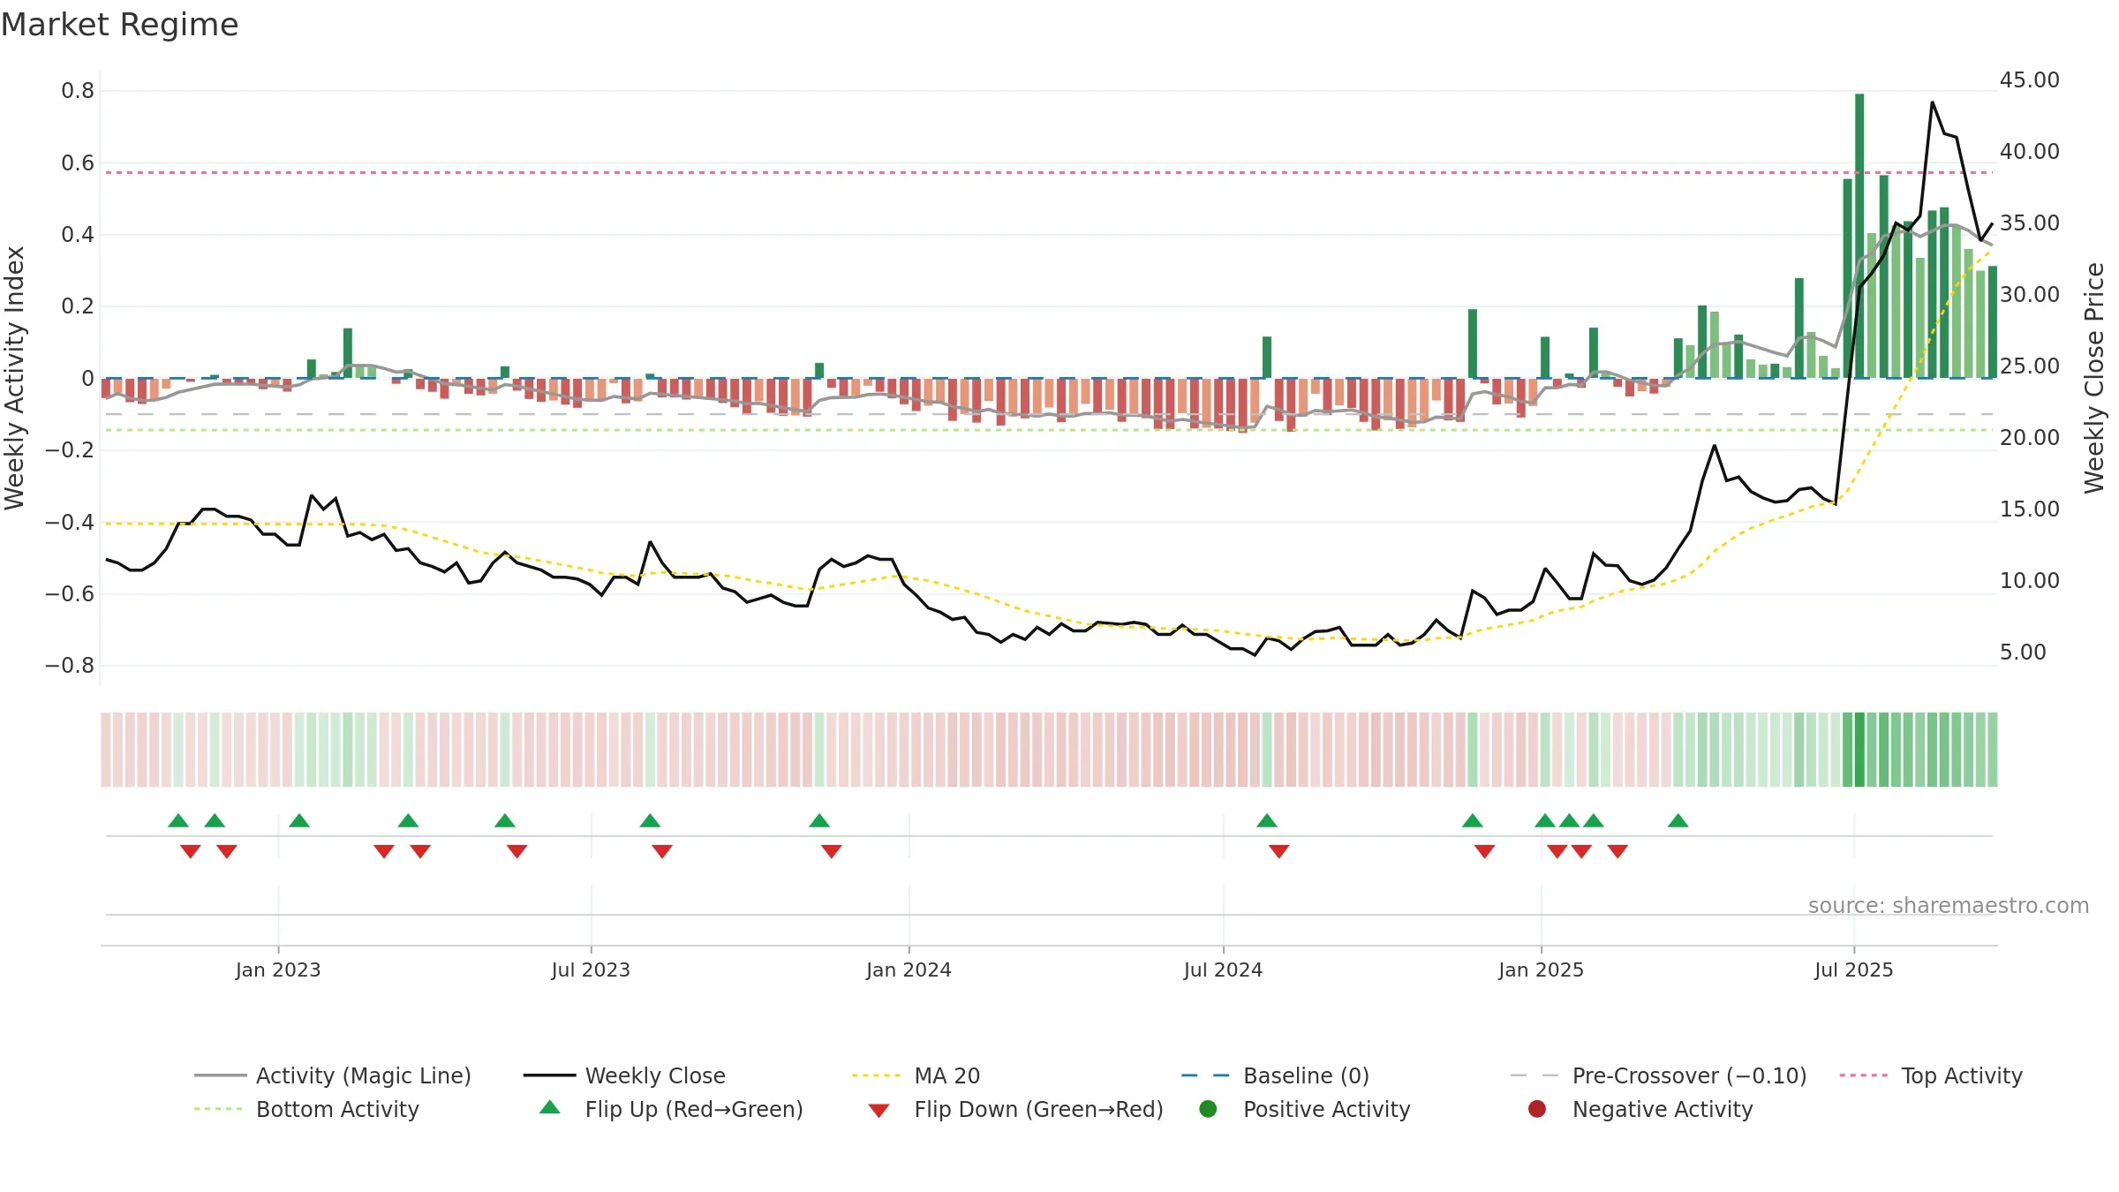Click the Jan 2025 axis label
The height and width of the screenshot is (1192, 2119).
point(1541,970)
